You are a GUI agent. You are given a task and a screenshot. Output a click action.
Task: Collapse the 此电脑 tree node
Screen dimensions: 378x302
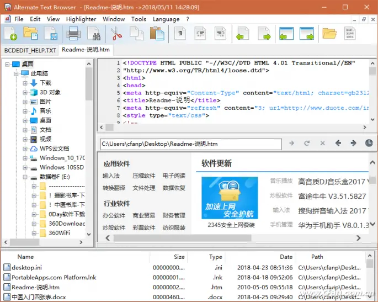click(x=16, y=73)
